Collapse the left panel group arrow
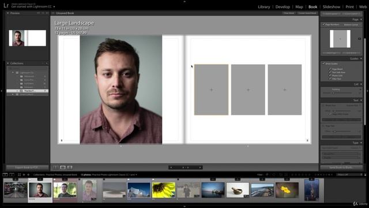The width and height of the screenshot is (369, 208). (1, 91)
